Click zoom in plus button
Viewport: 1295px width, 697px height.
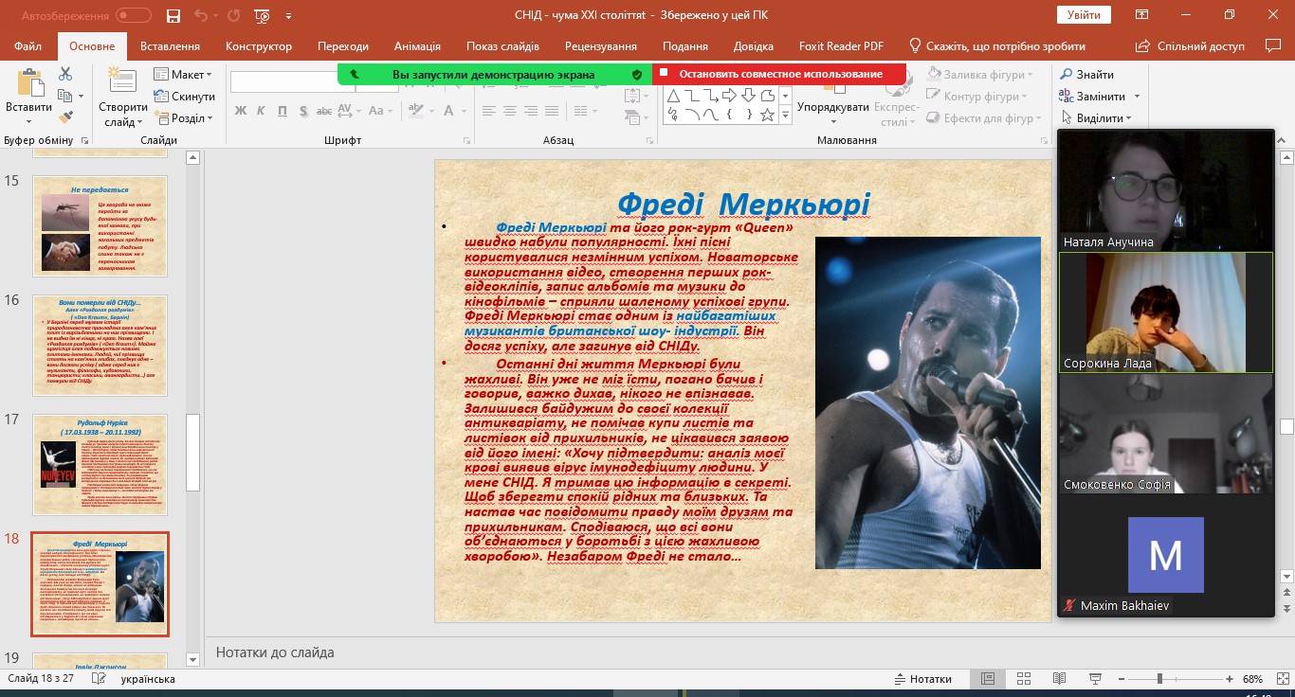click(x=1230, y=679)
